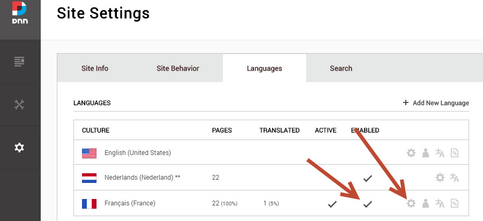Viewport: 483px width, 221px height.
Task: Click the France flag
Action: click(90, 203)
